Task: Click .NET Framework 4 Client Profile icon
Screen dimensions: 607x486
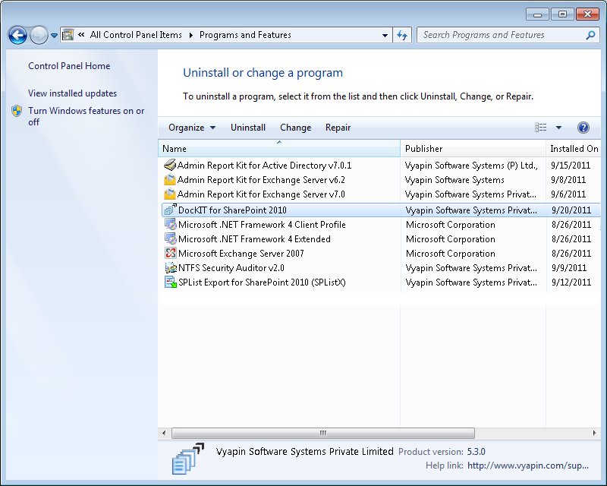Action: click(x=171, y=225)
